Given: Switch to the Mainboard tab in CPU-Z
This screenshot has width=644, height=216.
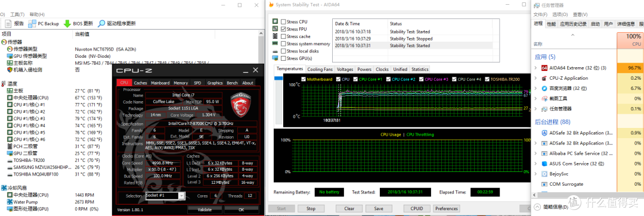Looking at the screenshot, I should pyautogui.click(x=160, y=83).
